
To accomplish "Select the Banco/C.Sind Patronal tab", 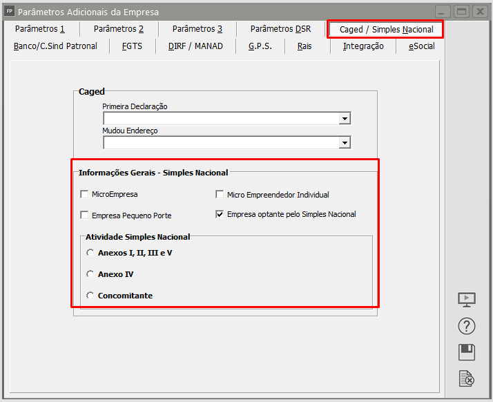I will coord(55,46).
